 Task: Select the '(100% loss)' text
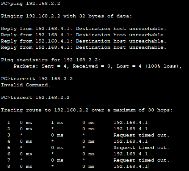[162, 66]
